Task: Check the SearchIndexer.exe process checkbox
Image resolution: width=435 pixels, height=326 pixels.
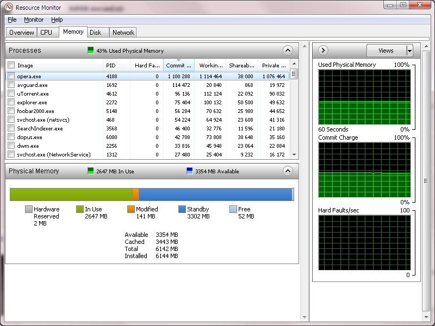Action: (11, 128)
